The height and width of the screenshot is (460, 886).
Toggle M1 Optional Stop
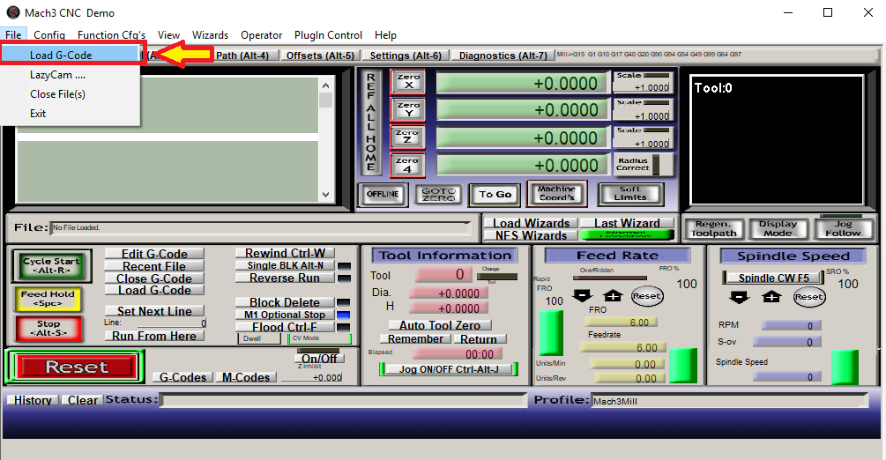point(286,315)
